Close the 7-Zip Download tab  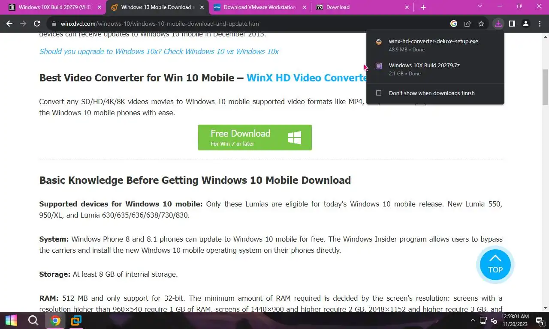[407, 7]
